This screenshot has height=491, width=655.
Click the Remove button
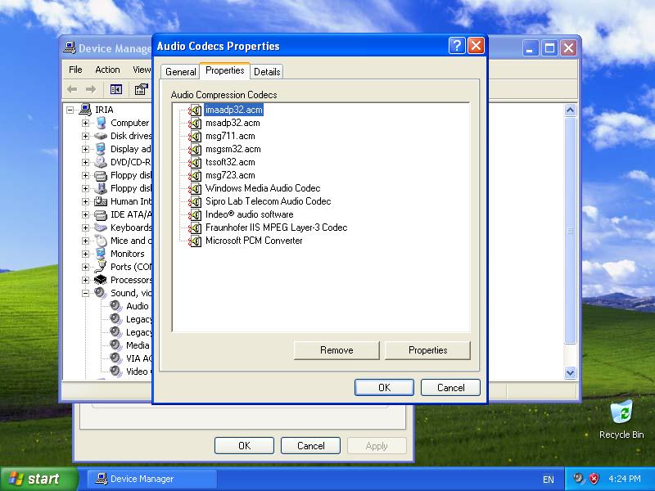pyautogui.click(x=337, y=350)
